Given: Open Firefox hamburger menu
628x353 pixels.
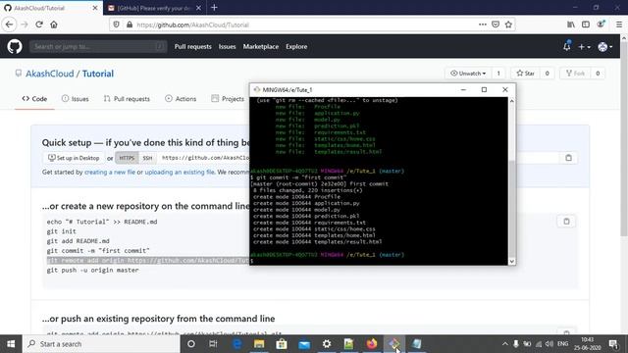Looking at the screenshot, I should pos(619,25).
